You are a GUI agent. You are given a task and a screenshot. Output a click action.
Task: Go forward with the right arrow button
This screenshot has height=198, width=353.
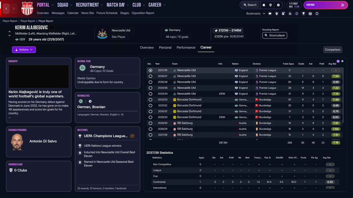tap(14, 9)
